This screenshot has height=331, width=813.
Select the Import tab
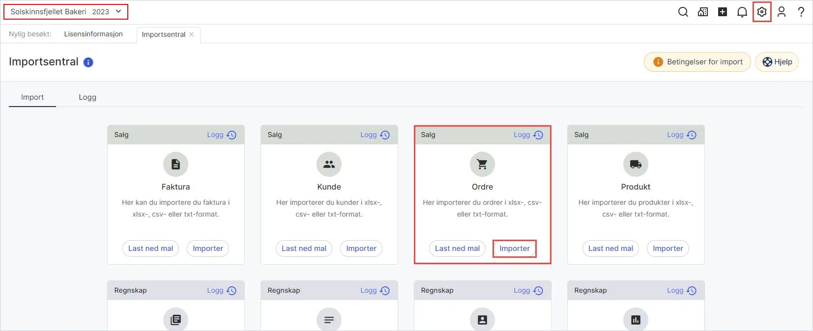click(x=32, y=97)
